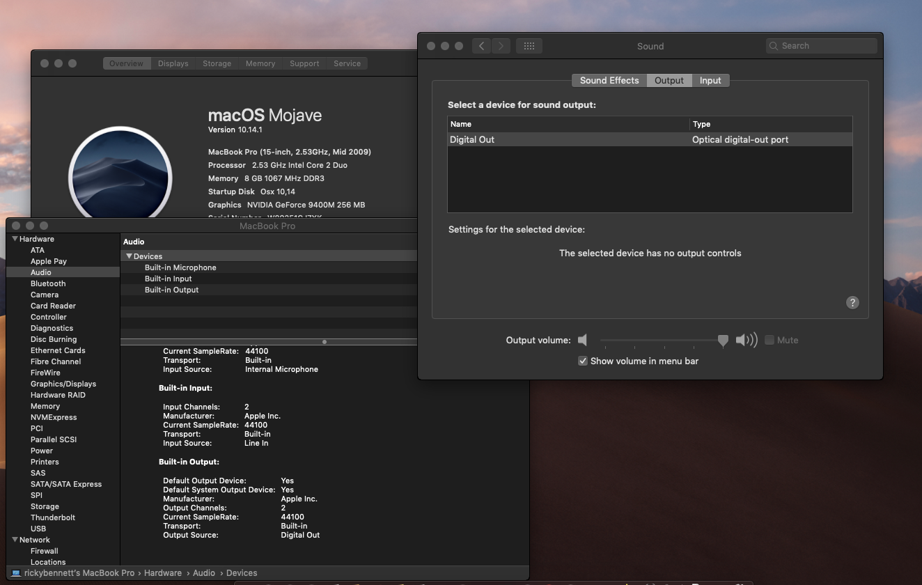Show all preferences grid button
922x585 pixels.
[x=529, y=46]
